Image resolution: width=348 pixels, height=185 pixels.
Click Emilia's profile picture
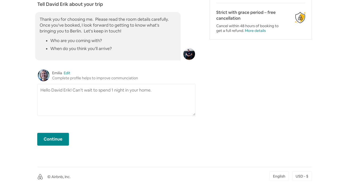pos(44,75)
